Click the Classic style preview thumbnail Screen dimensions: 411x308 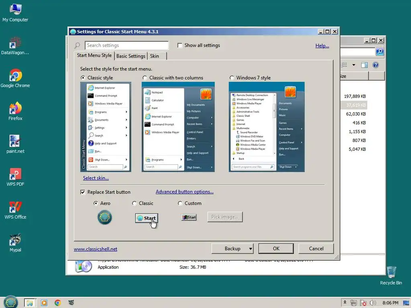[106, 127]
